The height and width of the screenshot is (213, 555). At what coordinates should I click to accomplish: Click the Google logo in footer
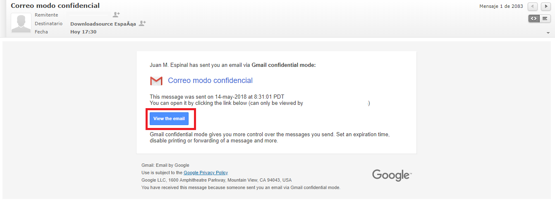392,175
